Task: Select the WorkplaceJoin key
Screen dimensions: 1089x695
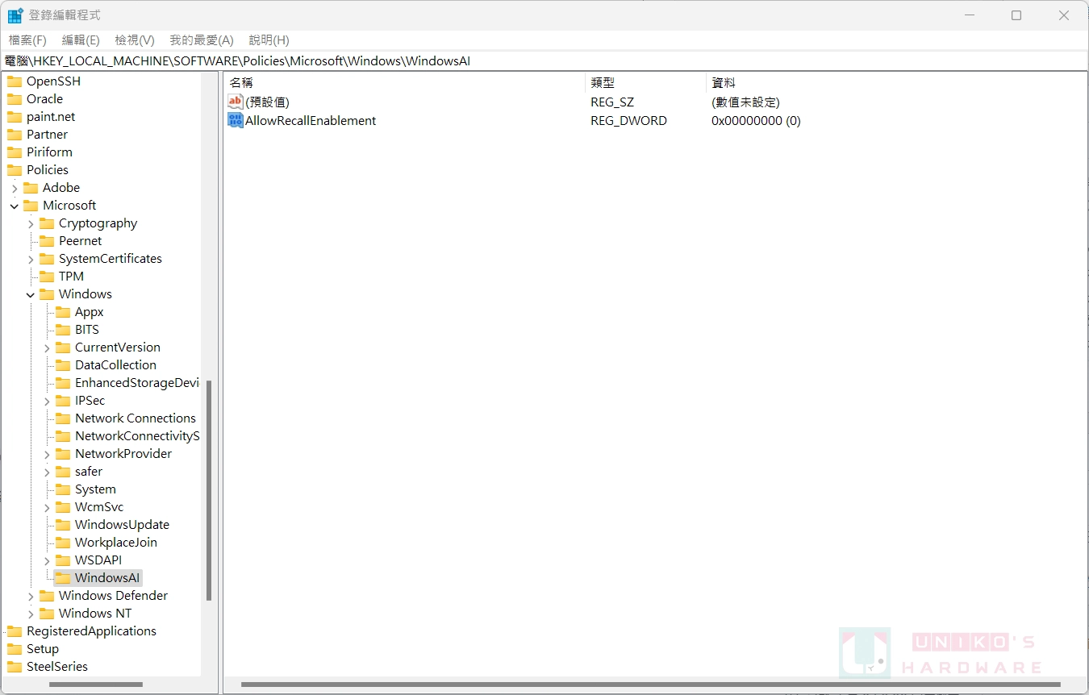Action: tap(116, 543)
